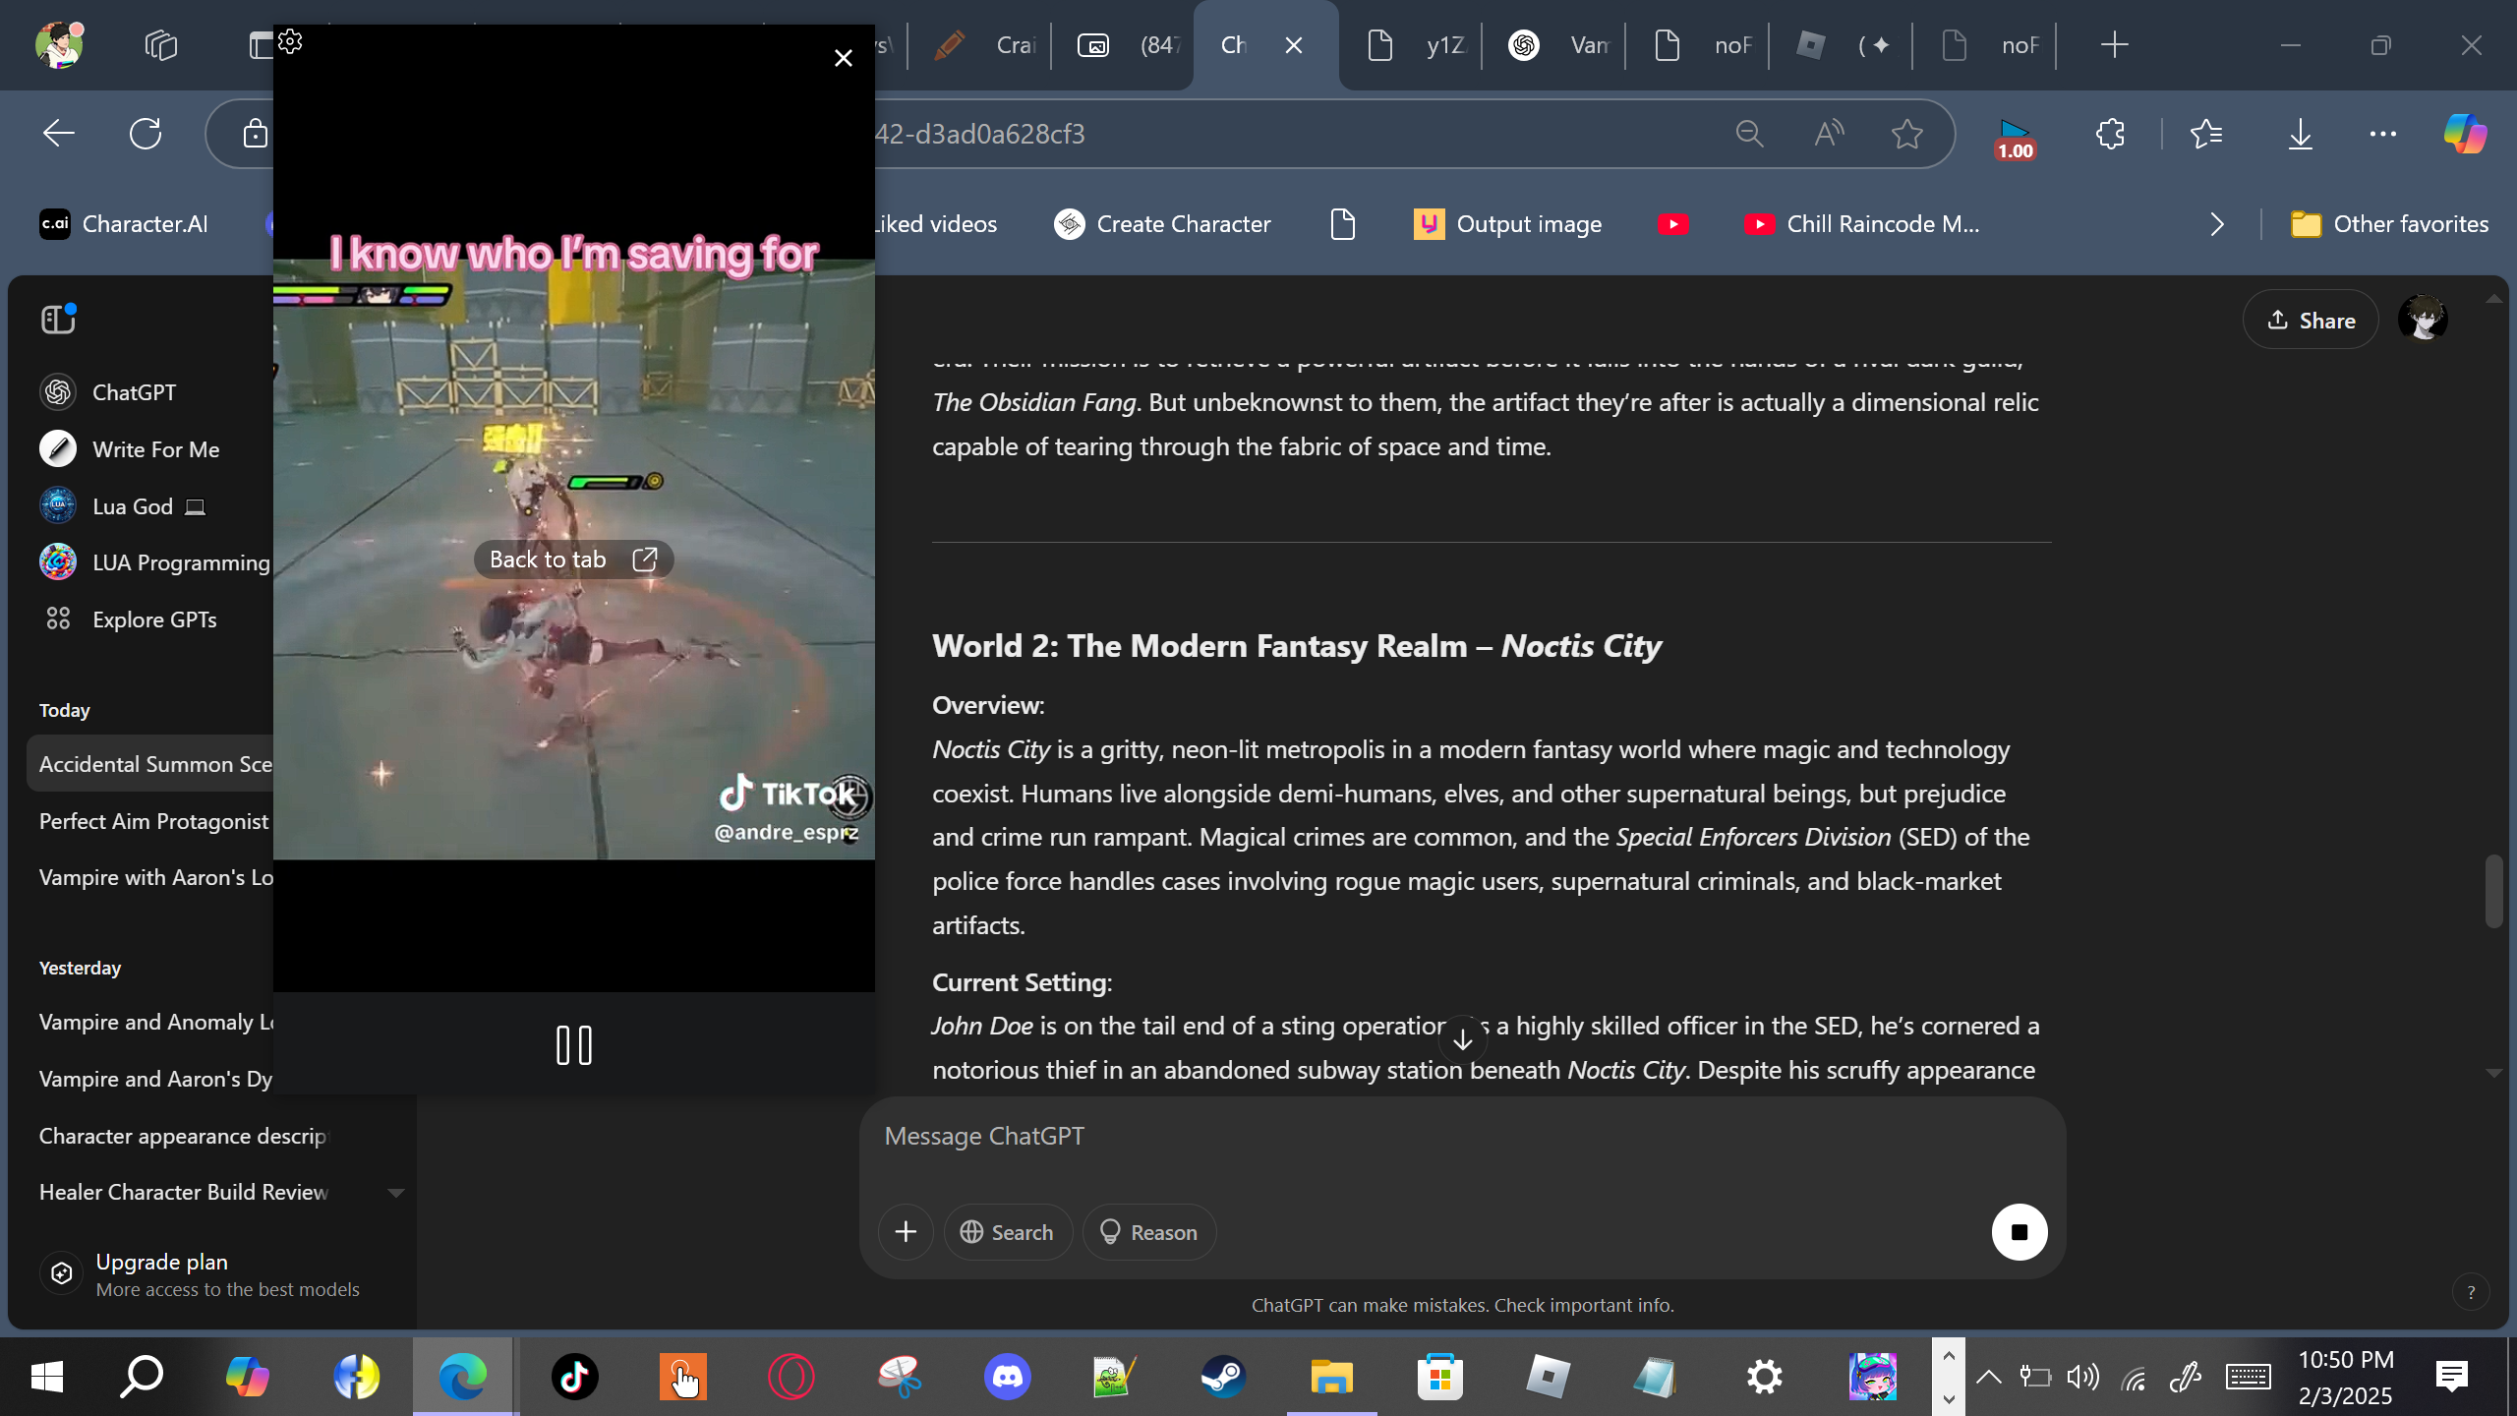
Task: Open picture-in-picture settings gear
Action: pyautogui.click(x=290, y=41)
